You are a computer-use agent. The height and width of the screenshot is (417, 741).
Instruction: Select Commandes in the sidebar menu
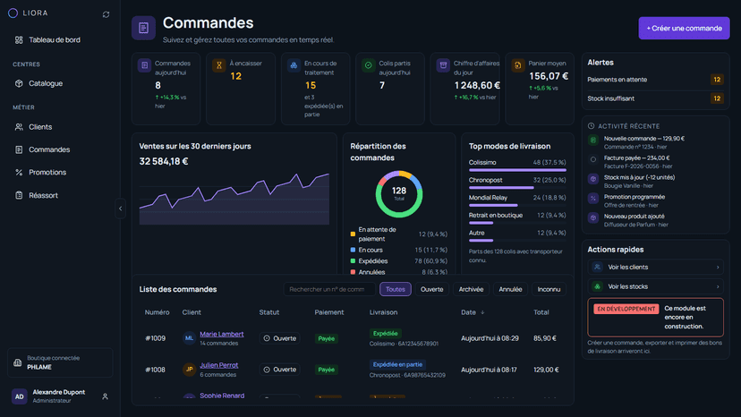point(49,149)
